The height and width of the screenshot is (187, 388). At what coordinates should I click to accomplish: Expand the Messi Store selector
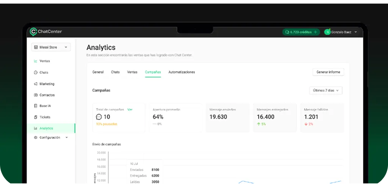pyautogui.click(x=66, y=47)
